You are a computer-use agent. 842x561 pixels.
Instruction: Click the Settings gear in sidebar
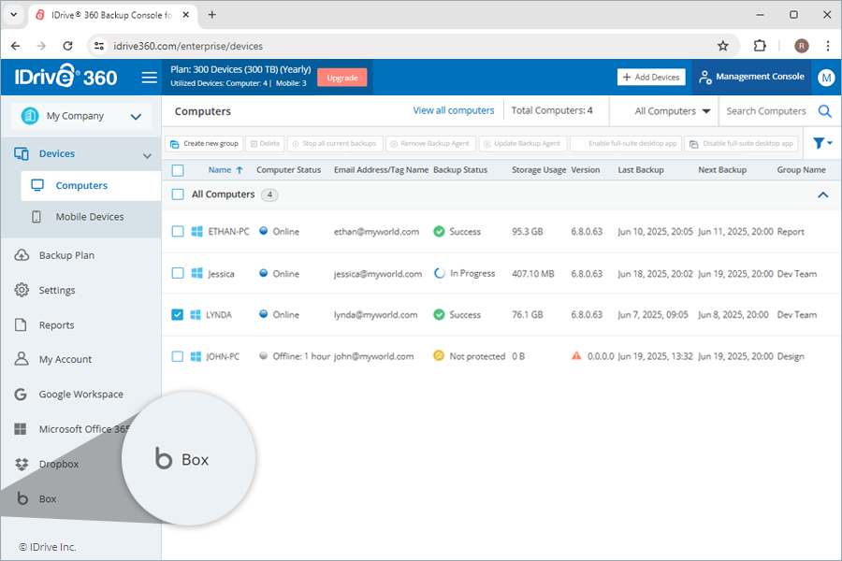[56, 290]
